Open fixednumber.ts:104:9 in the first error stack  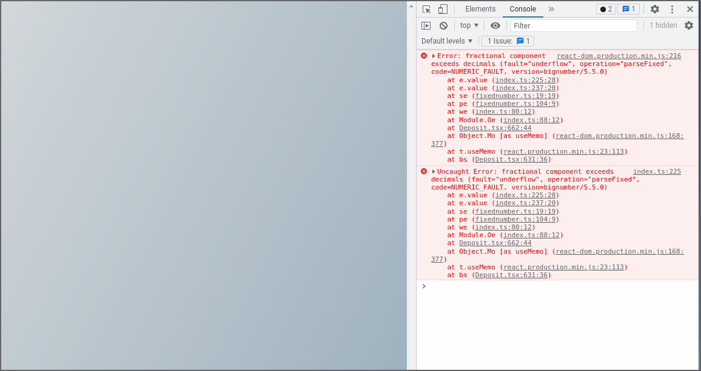515,104
